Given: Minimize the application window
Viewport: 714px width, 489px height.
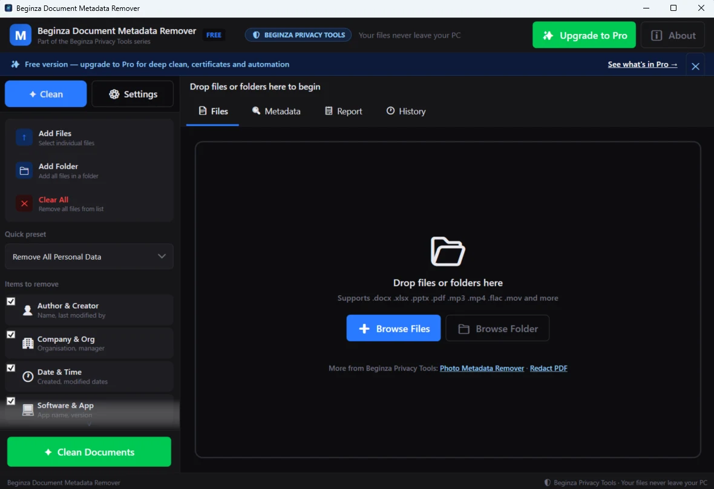Looking at the screenshot, I should [646, 8].
